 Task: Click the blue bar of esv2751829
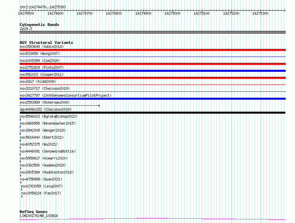[x=152, y=71]
